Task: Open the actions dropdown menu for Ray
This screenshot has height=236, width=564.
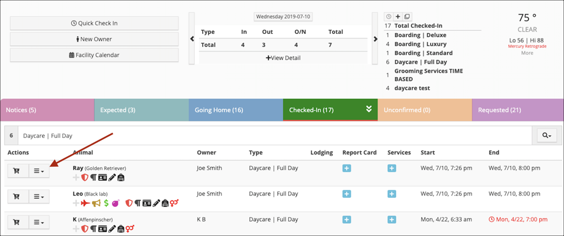Action: (39, 171)
